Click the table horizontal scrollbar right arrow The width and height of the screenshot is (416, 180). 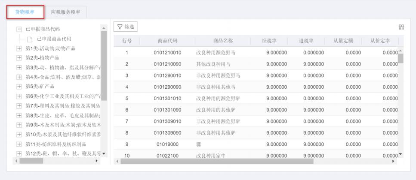[x=393, y=161]
